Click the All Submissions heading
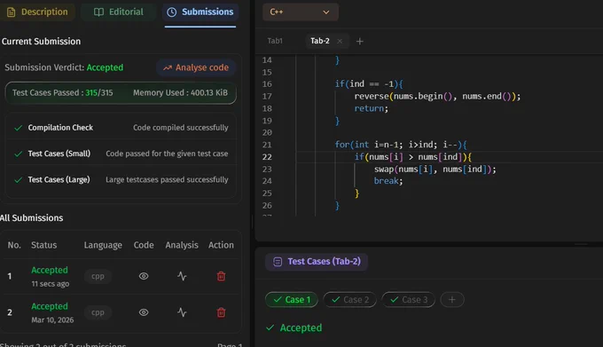The width and height of the screenshot is (603, 347). 31,218
